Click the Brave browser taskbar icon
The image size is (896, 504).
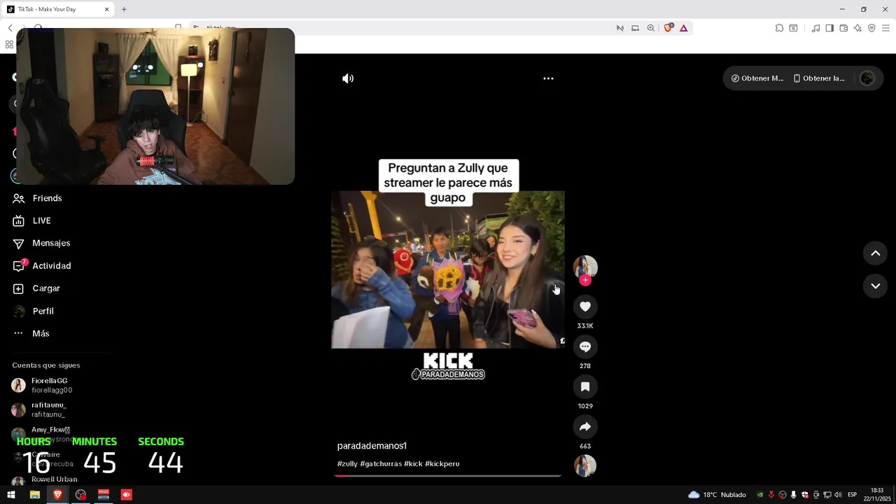(x=57, y=495)
